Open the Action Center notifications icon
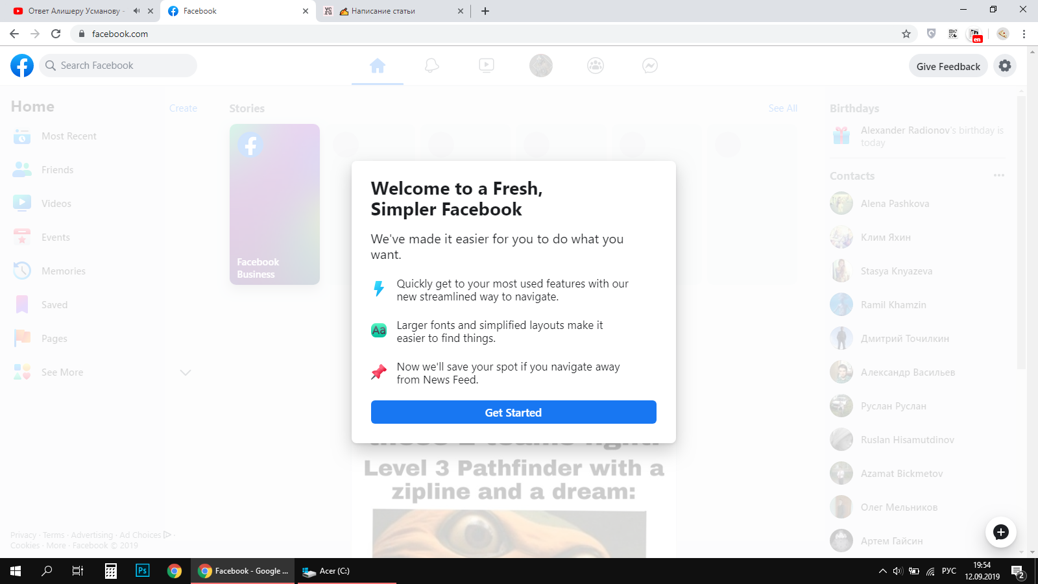 tap(1018, 572)
